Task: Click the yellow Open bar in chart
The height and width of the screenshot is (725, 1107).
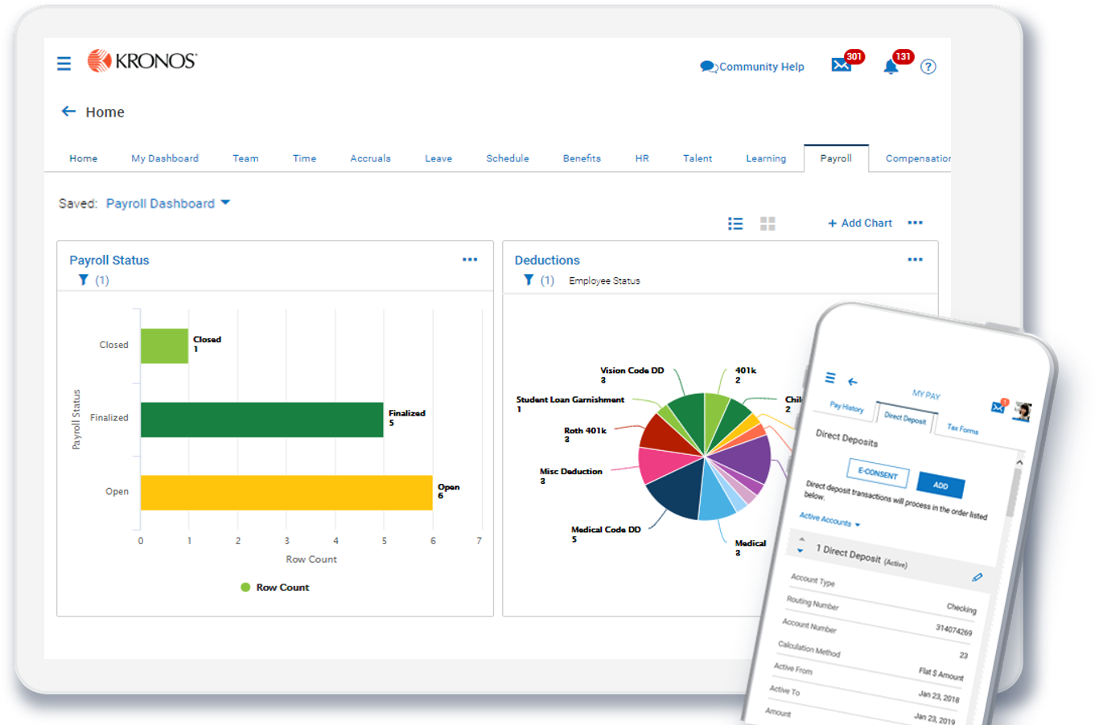Action: pos(286,493)
